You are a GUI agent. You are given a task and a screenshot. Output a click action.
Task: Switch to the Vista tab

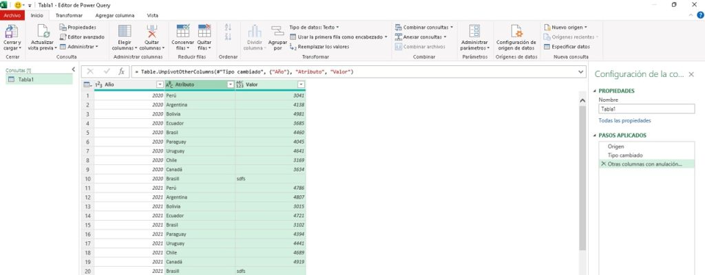[x=152, y=15]
